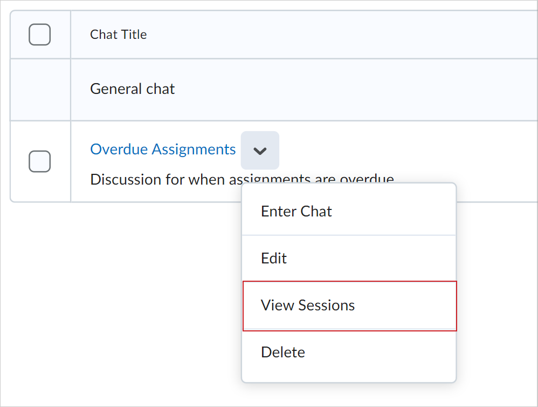Viewport: 538px width, 407px height.
Task: Click the down-arrow icon next to Overdue Assignments
Action: pyautogui.click(x=260, y=151)
